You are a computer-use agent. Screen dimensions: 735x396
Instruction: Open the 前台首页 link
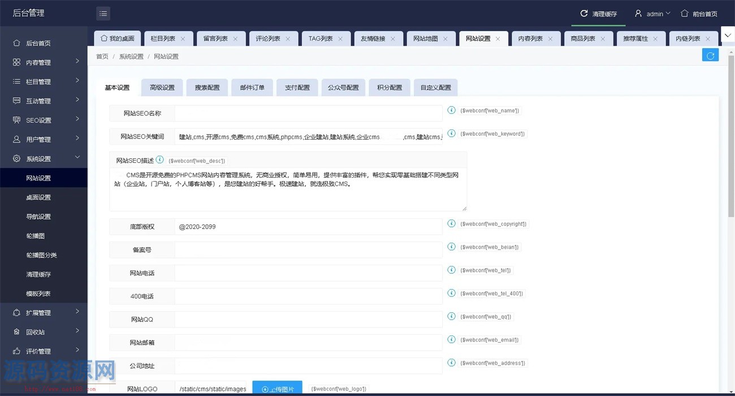[699, 14]
